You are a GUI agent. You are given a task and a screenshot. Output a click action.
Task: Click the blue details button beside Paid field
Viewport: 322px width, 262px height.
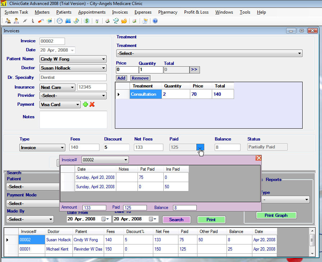[200, 147]
